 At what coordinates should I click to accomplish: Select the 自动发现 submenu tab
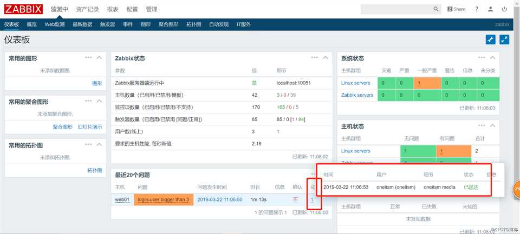click(219, 24)
